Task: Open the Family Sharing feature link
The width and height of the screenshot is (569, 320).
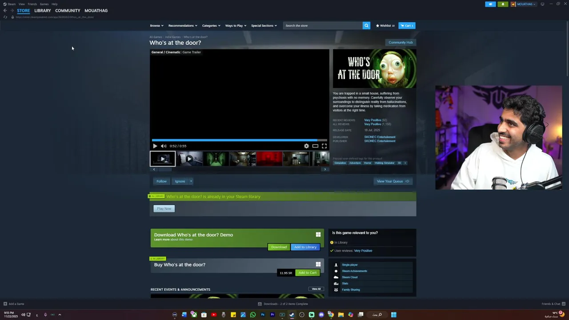Action: (351, 290)
